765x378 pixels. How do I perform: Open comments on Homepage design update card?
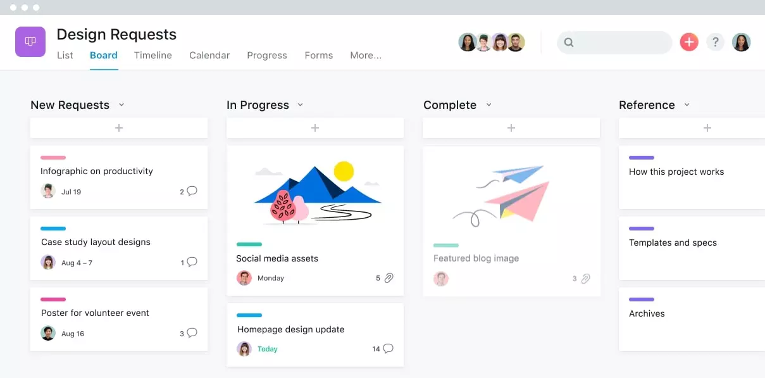click(x=389, y=348)
